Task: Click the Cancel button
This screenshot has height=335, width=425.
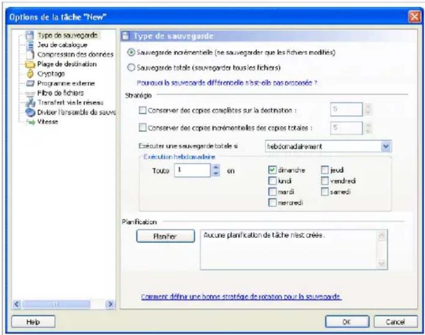Action: (x=396, y=322)
